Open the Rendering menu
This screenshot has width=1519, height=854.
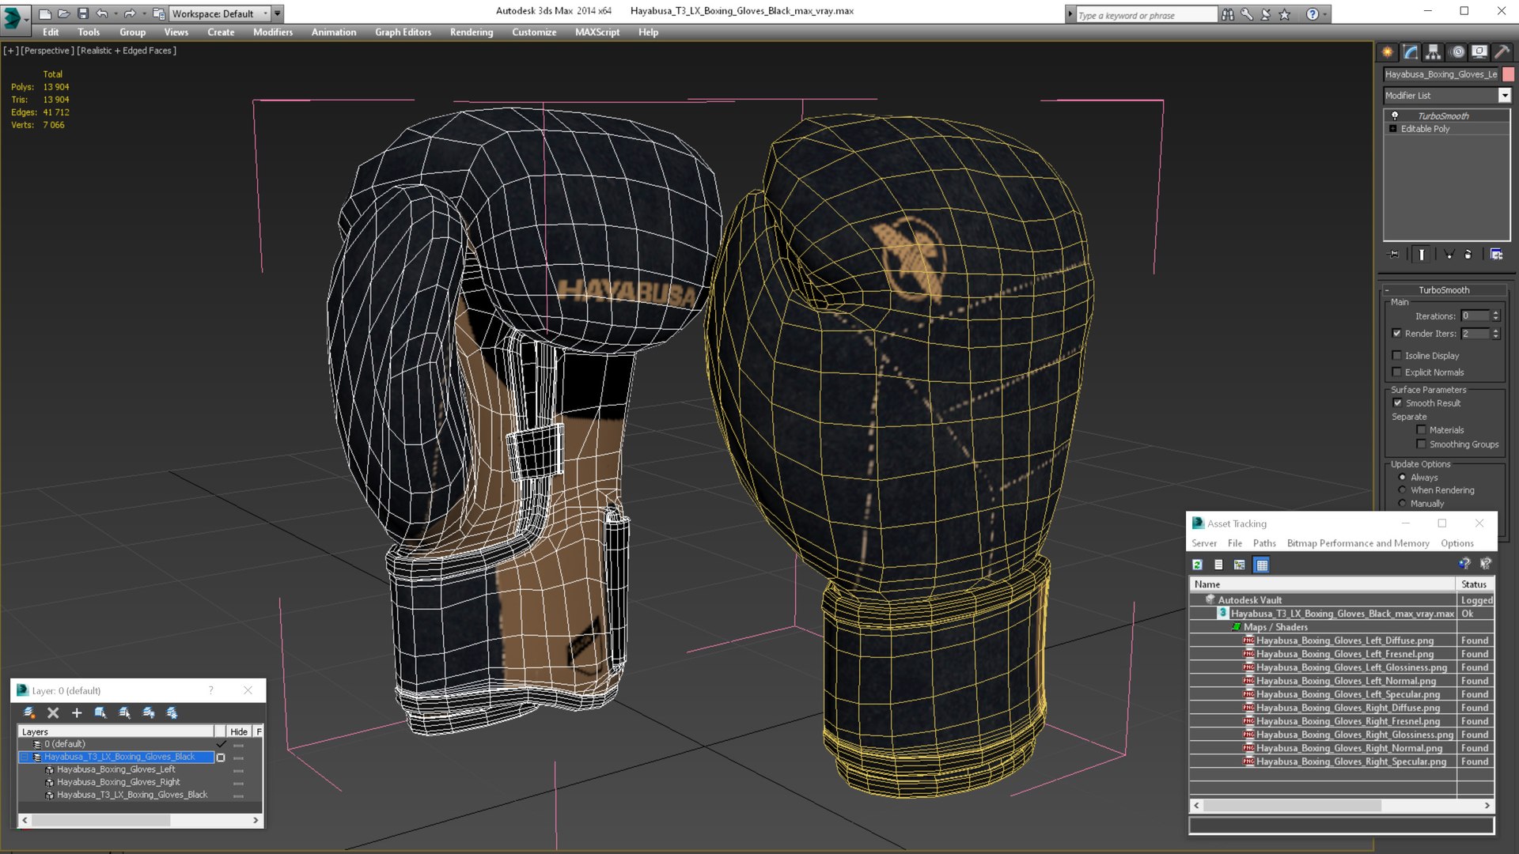click(472, 32)
